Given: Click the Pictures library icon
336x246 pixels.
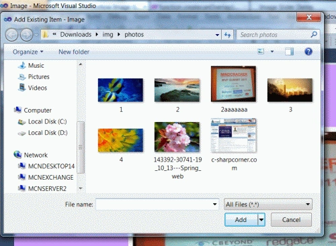Looking at the screenshot, I should coord(22,77).
